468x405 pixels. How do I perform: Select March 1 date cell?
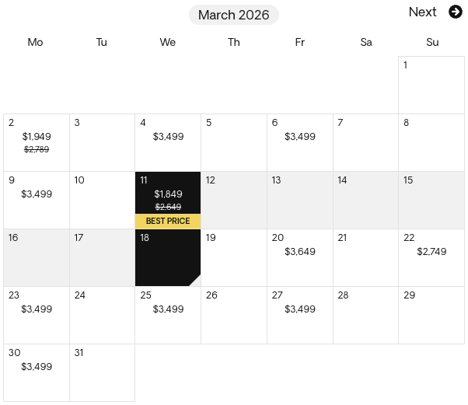coord(431,85)
